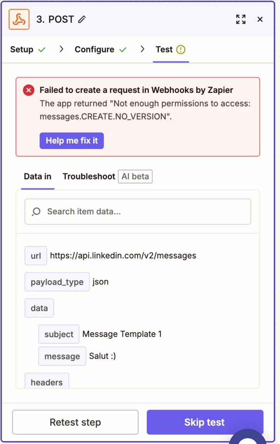Show the Data in tab
The width and height of the screenshot is (280, 444).
click(x=38, y=177)
